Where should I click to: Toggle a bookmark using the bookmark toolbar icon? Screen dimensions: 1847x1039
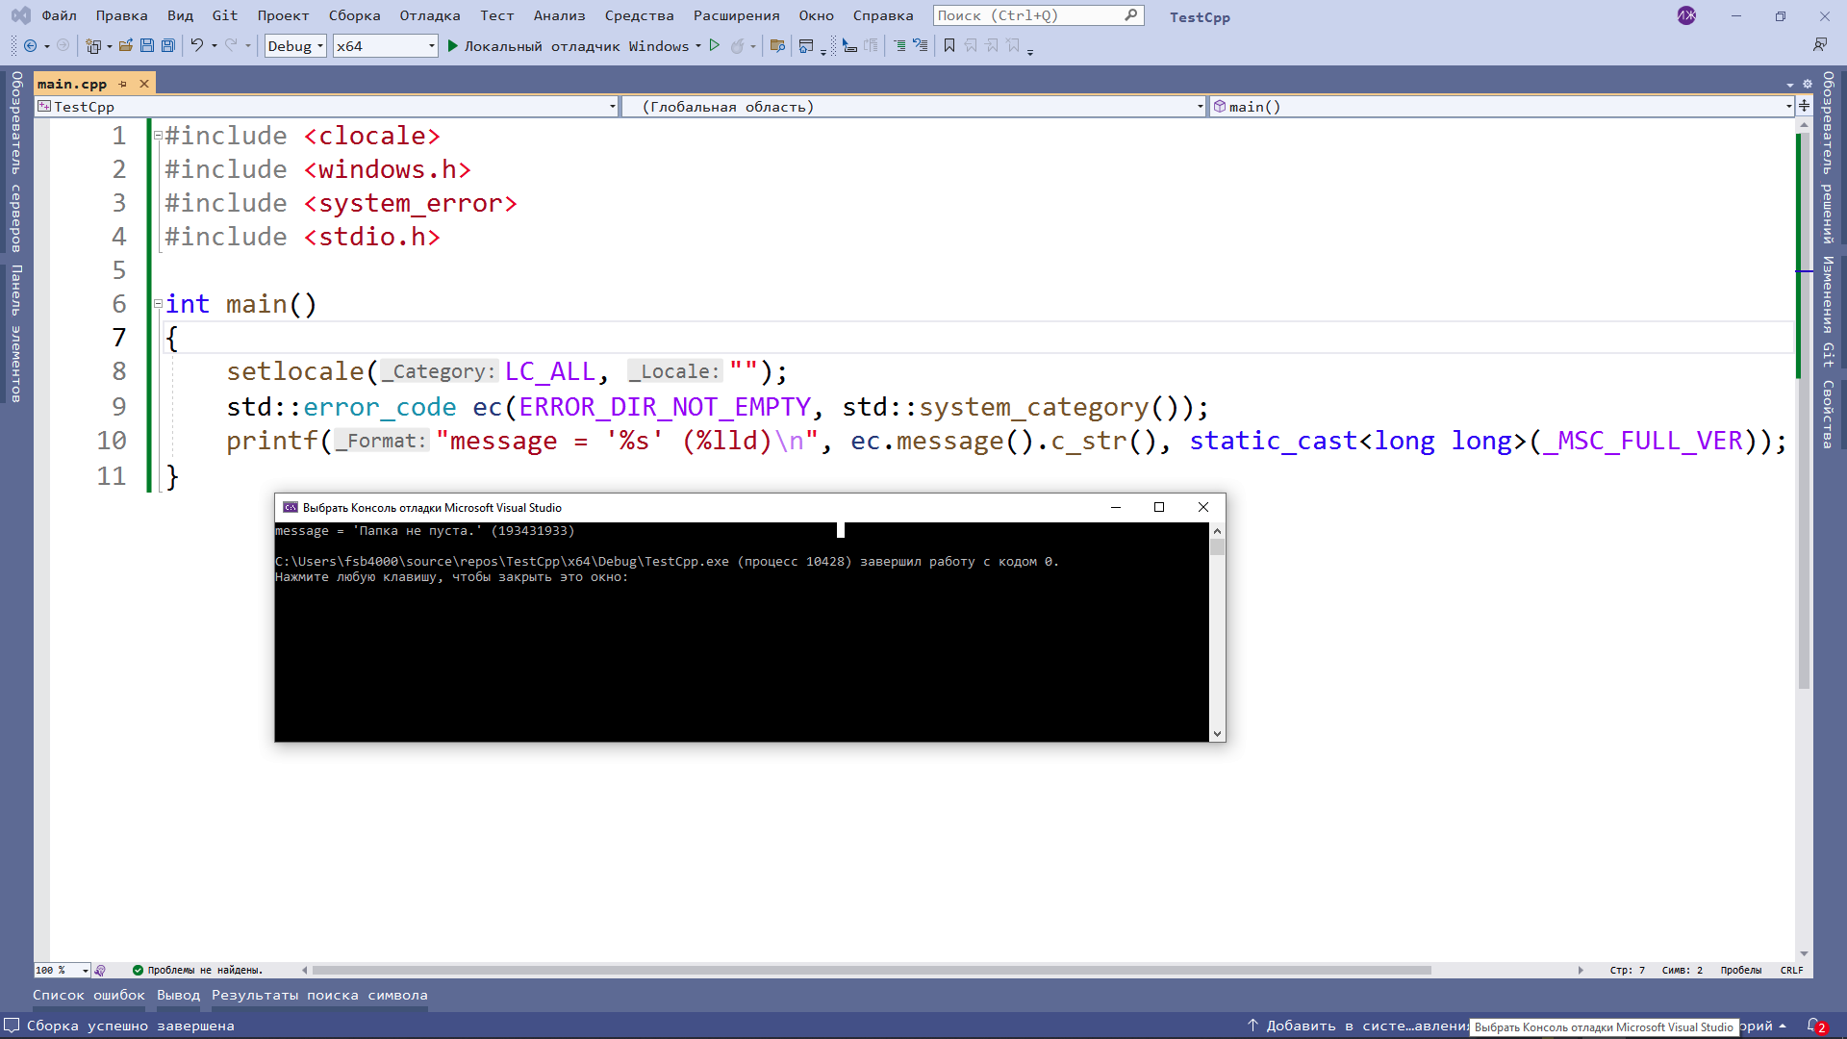[x=949, y=45]
